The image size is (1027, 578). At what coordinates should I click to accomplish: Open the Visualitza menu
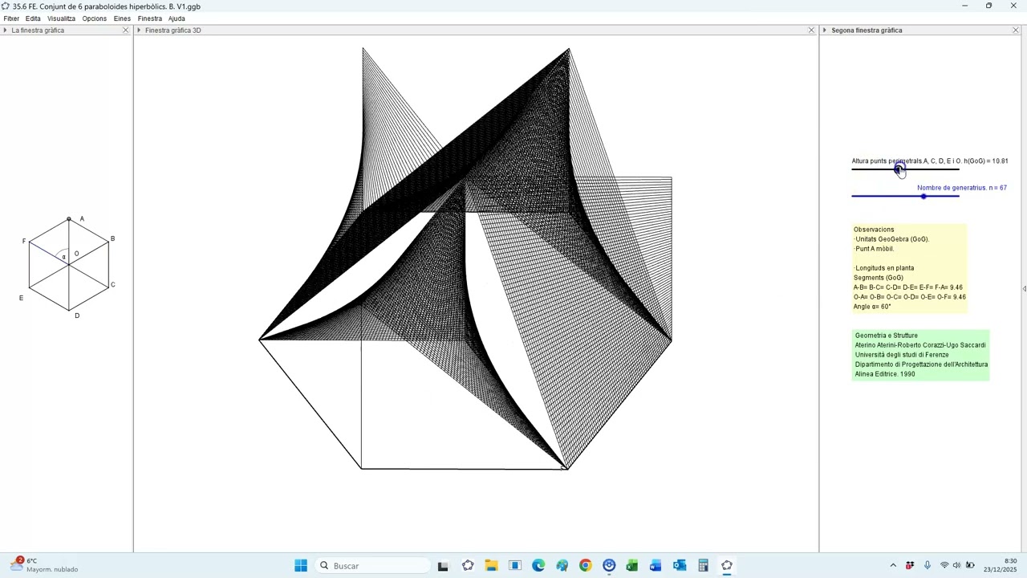61,18
